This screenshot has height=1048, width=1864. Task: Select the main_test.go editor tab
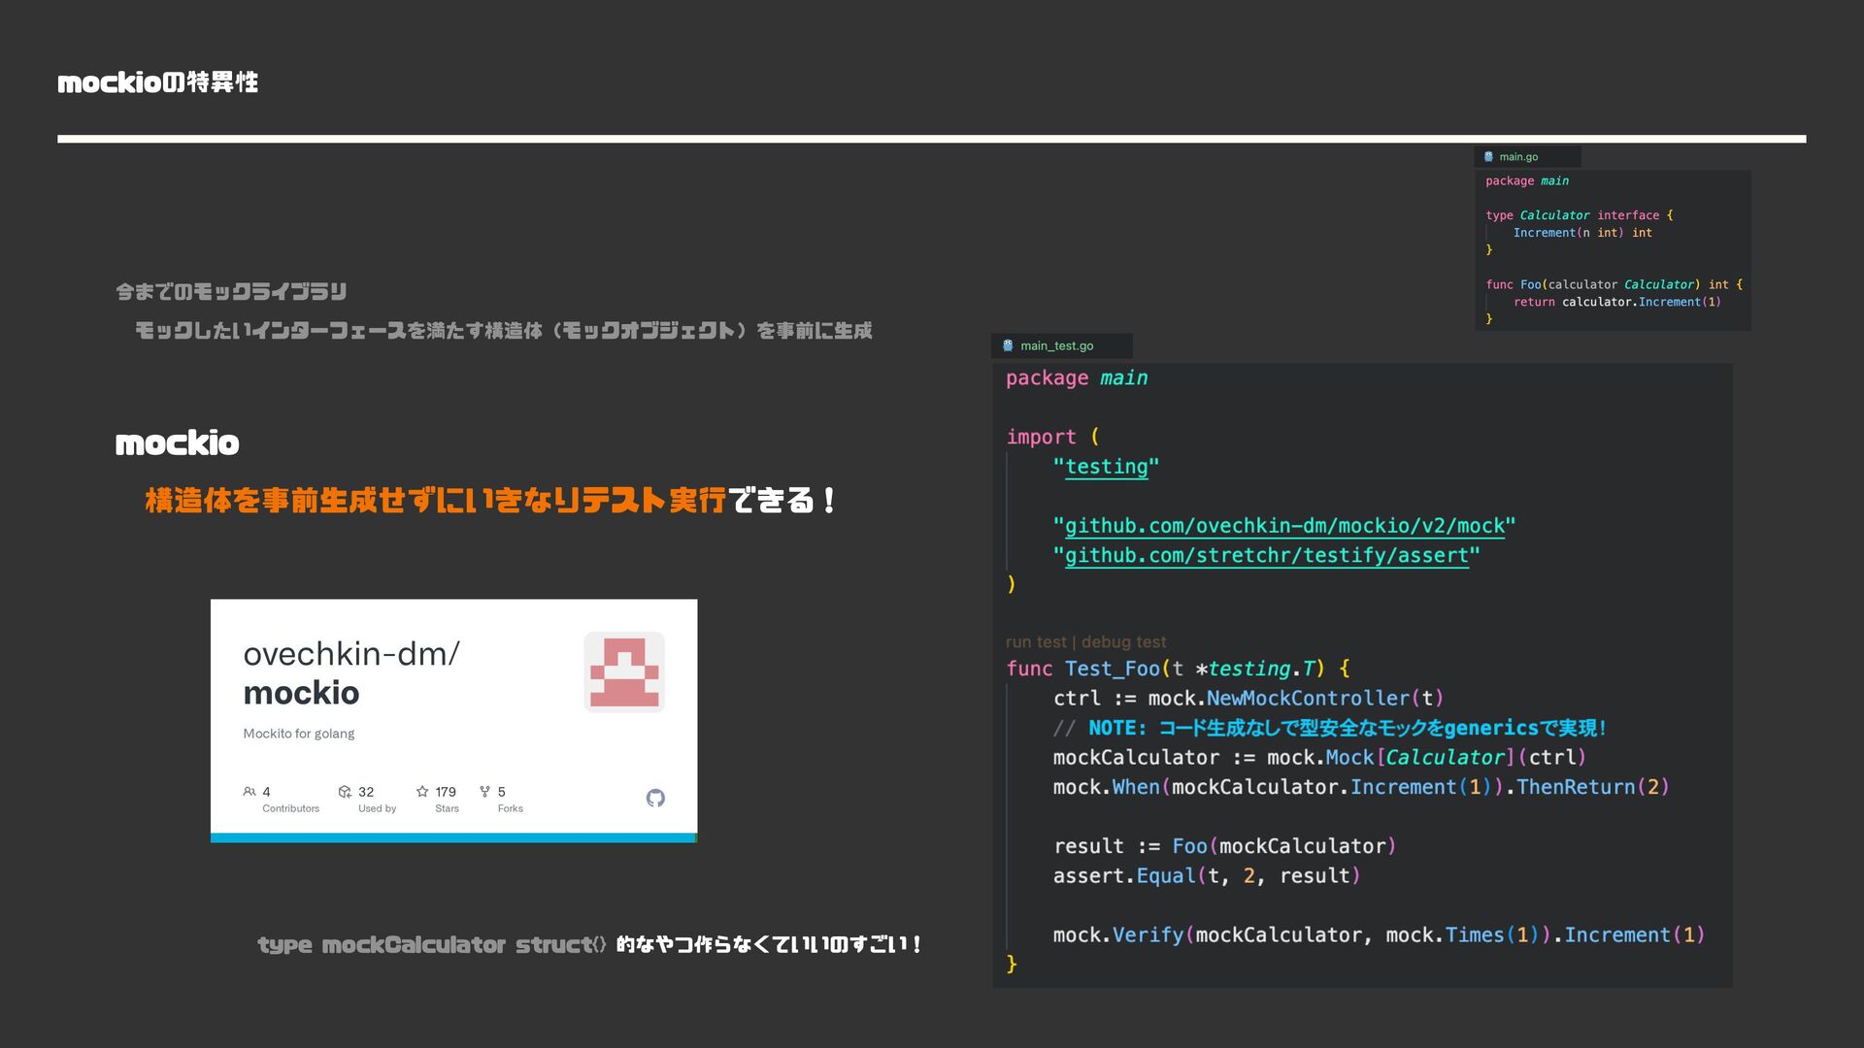pos(1056,345)
